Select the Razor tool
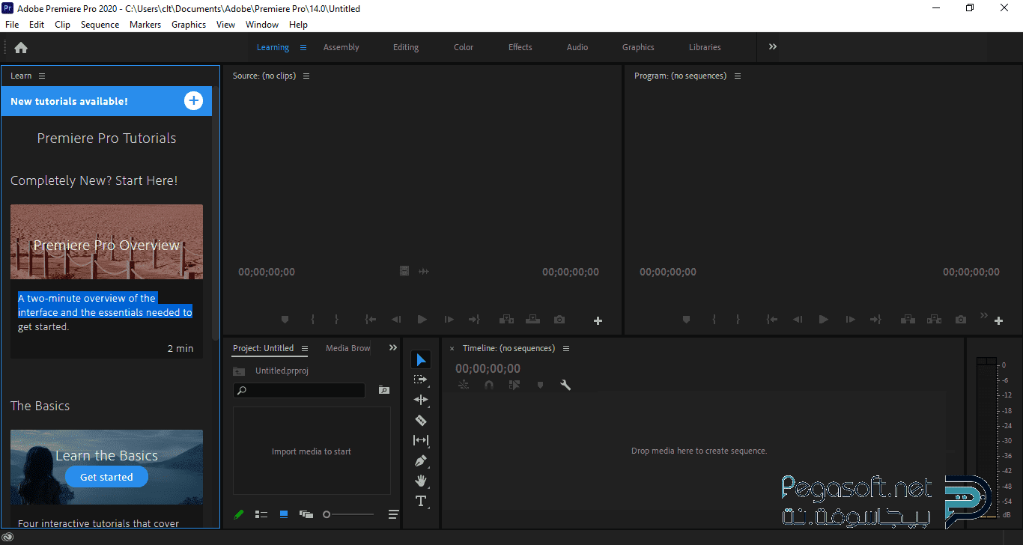Screen dimensions: 1023x545 [x=421, y=420]
